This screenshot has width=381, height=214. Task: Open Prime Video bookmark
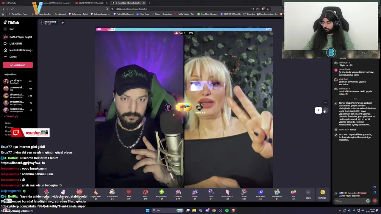click(x=143, y=14)
